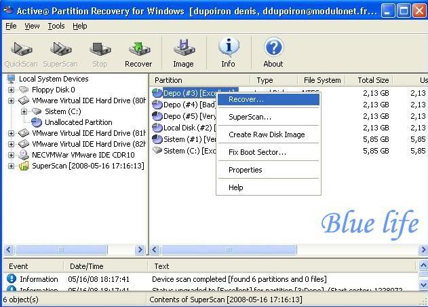The image size is (428, 307).
Task: Select the Local System Devices computer icon
Action: 11,79
